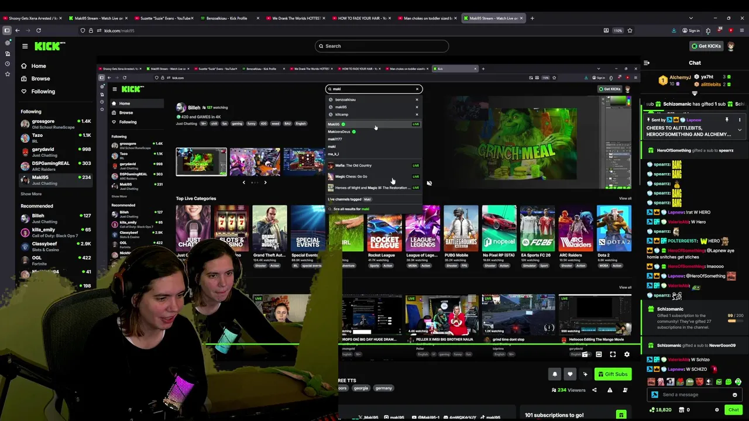Viewport: 749px width, 421px height.
Task: Click the Get KICKs button
Action: pos(706,46)
